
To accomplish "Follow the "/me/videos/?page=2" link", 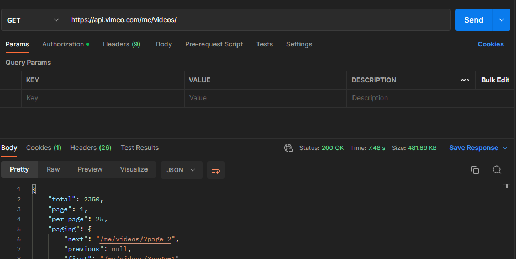I will tap(135, 239).
